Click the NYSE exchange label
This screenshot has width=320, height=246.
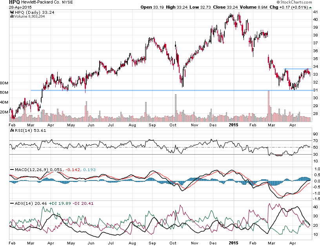pos(67,2)
